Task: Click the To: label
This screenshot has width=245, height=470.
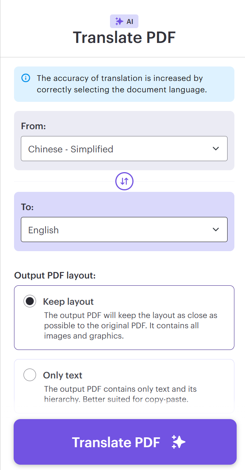Action: pyautogui.click(x=28, y=207)
